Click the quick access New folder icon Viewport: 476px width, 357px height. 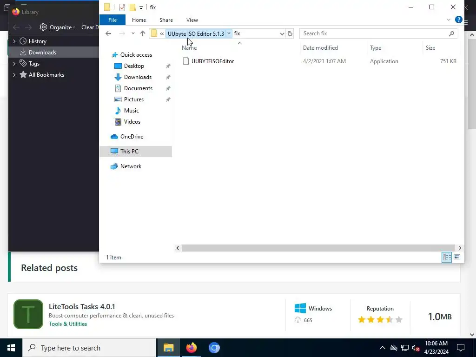[x=132, y=7]
